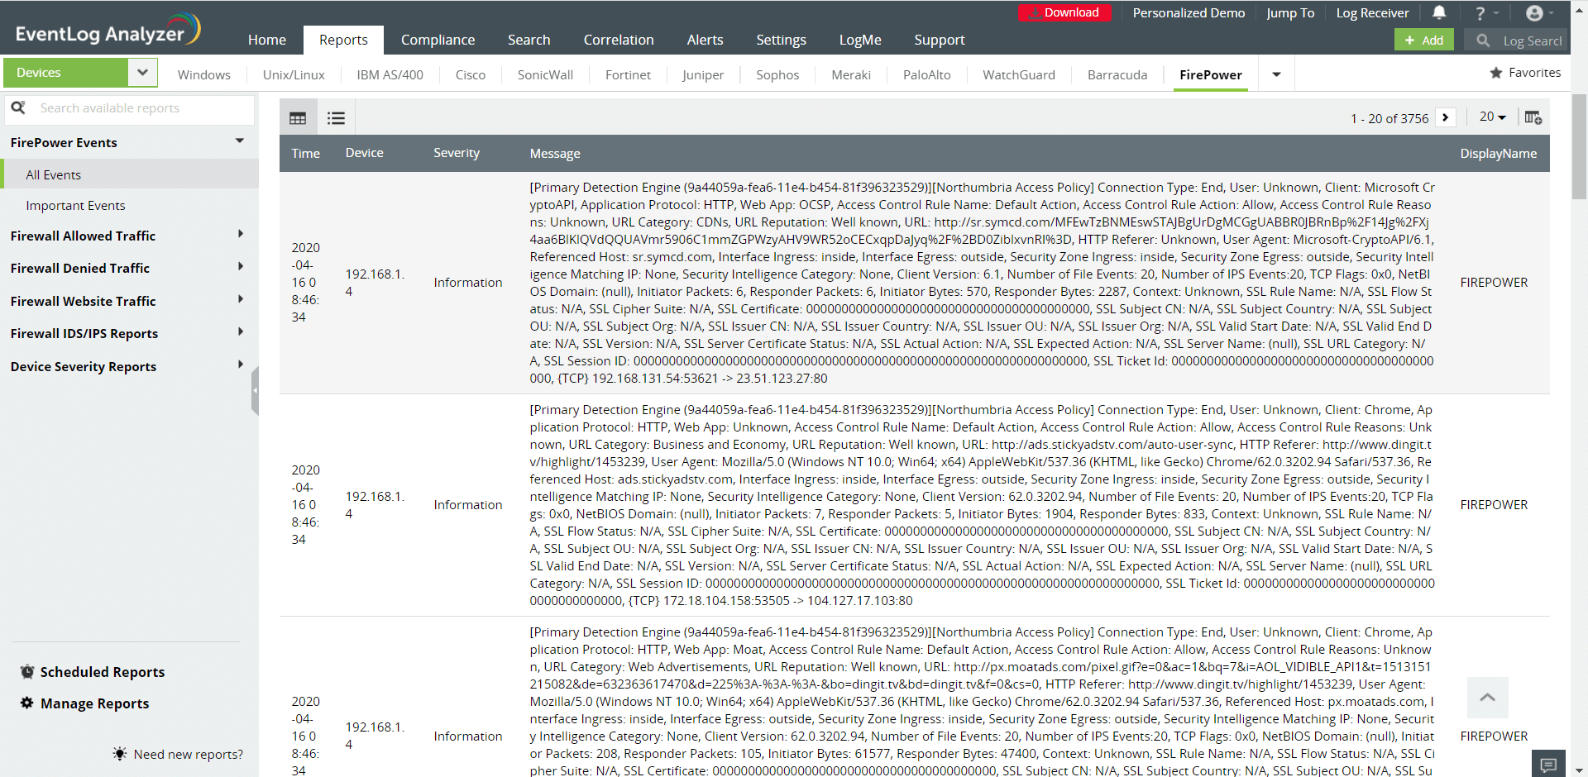Select the Windows device tab

203,74
